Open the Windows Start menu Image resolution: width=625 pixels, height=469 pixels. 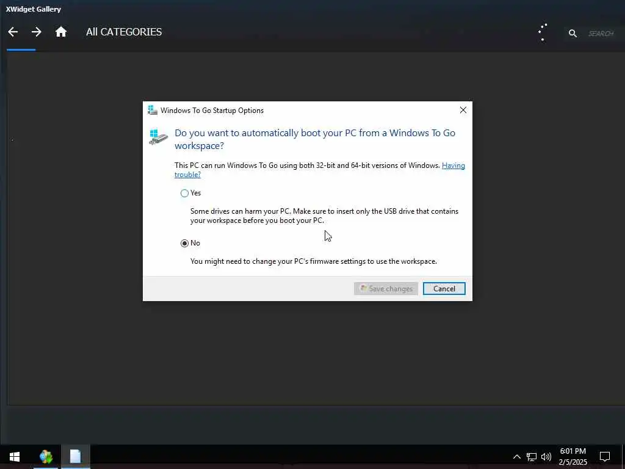tap(15, 457)
